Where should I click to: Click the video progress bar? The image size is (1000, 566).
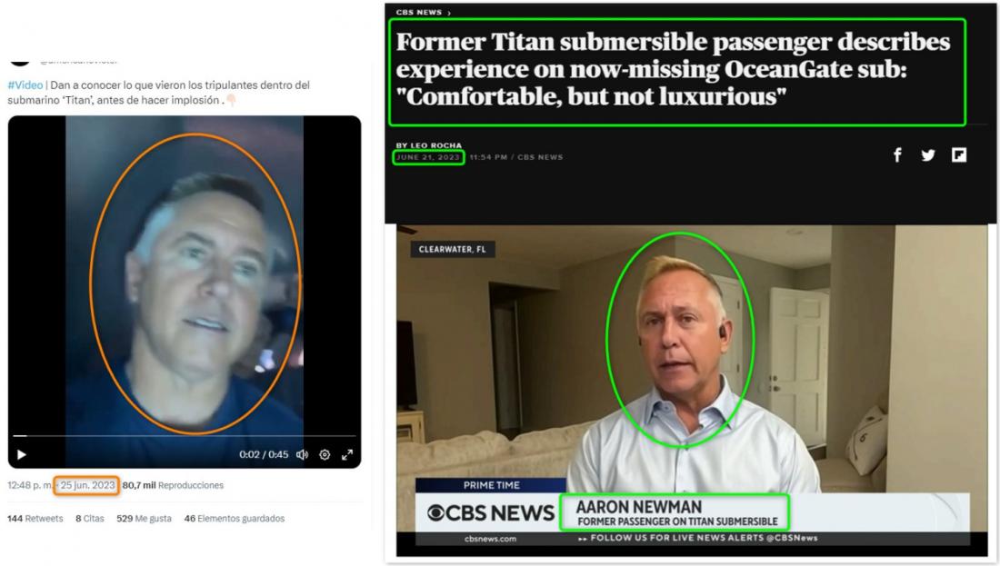(185, 436)
